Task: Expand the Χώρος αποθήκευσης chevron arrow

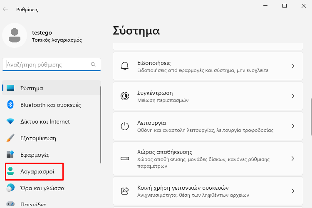Action: (x=293, y=158)
